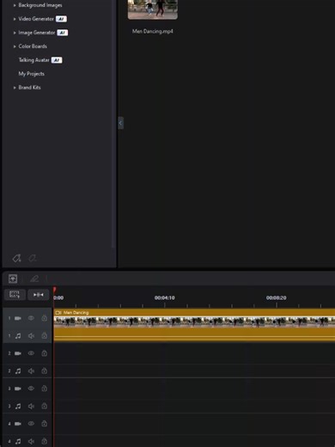Select Brand Kits category
335x447 pixels.
pos(29,88)
